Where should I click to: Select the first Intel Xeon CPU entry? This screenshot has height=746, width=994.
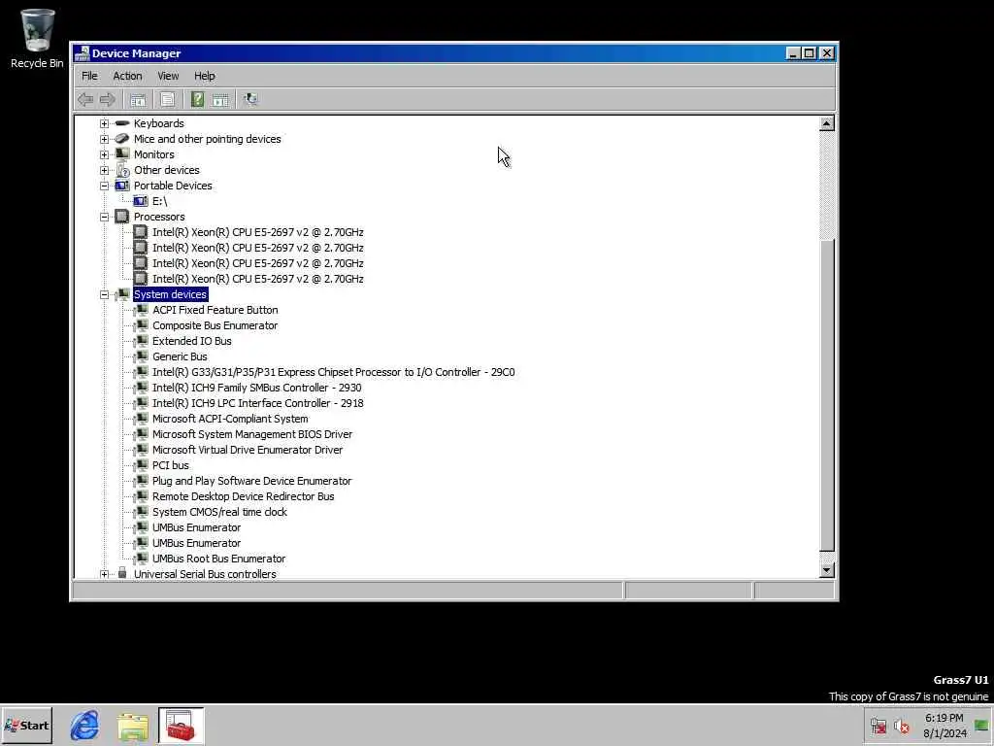click(x=257, y=232)
